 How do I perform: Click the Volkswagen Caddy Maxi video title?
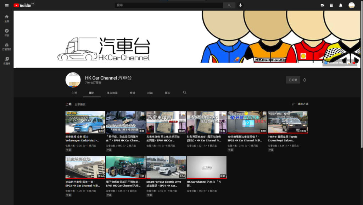82,139
